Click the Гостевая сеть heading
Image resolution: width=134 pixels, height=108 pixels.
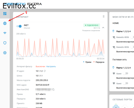pos(120,60)
